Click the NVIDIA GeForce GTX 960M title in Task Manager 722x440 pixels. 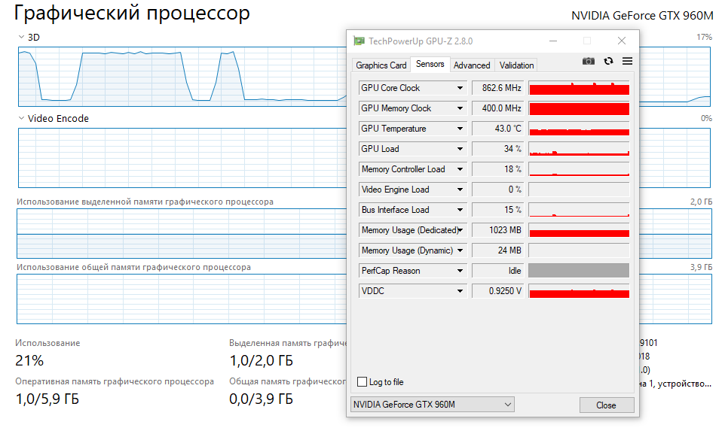pyautogui.click(x=642, y=16)
